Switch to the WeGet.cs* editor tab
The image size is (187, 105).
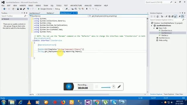click(x=50, y=13)
